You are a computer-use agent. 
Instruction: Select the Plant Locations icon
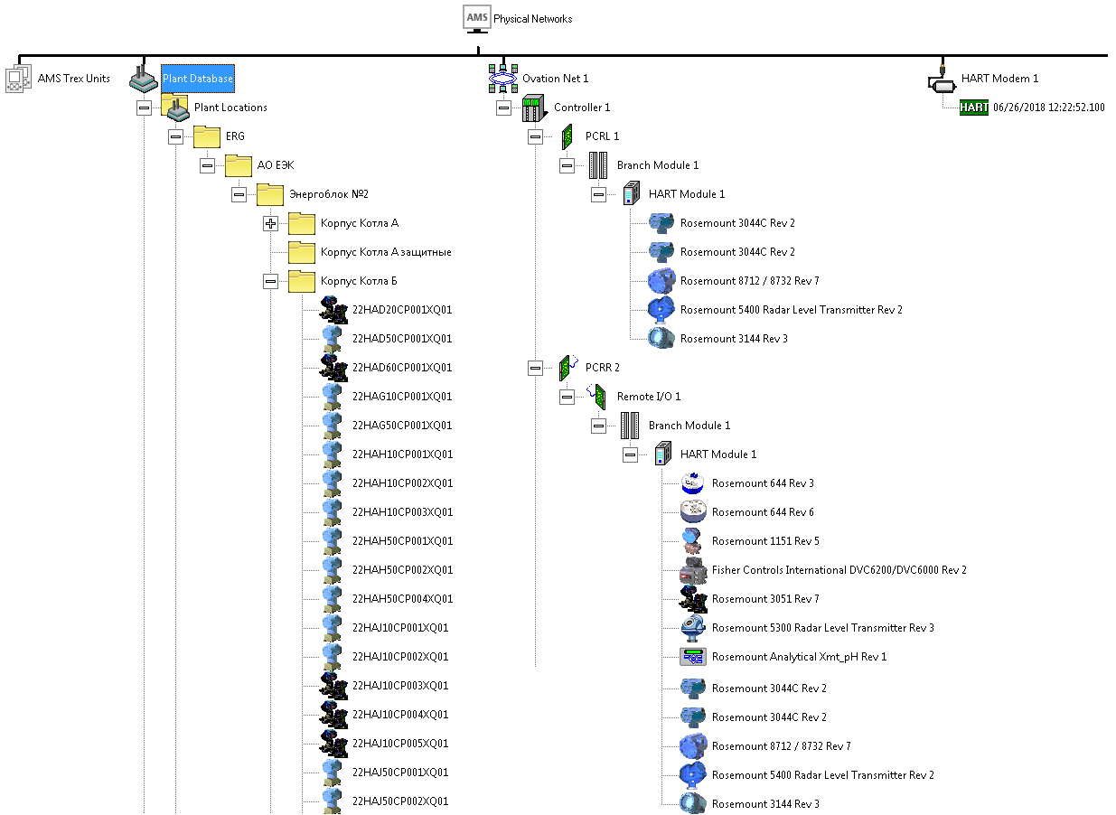click(x=174, y=107)
